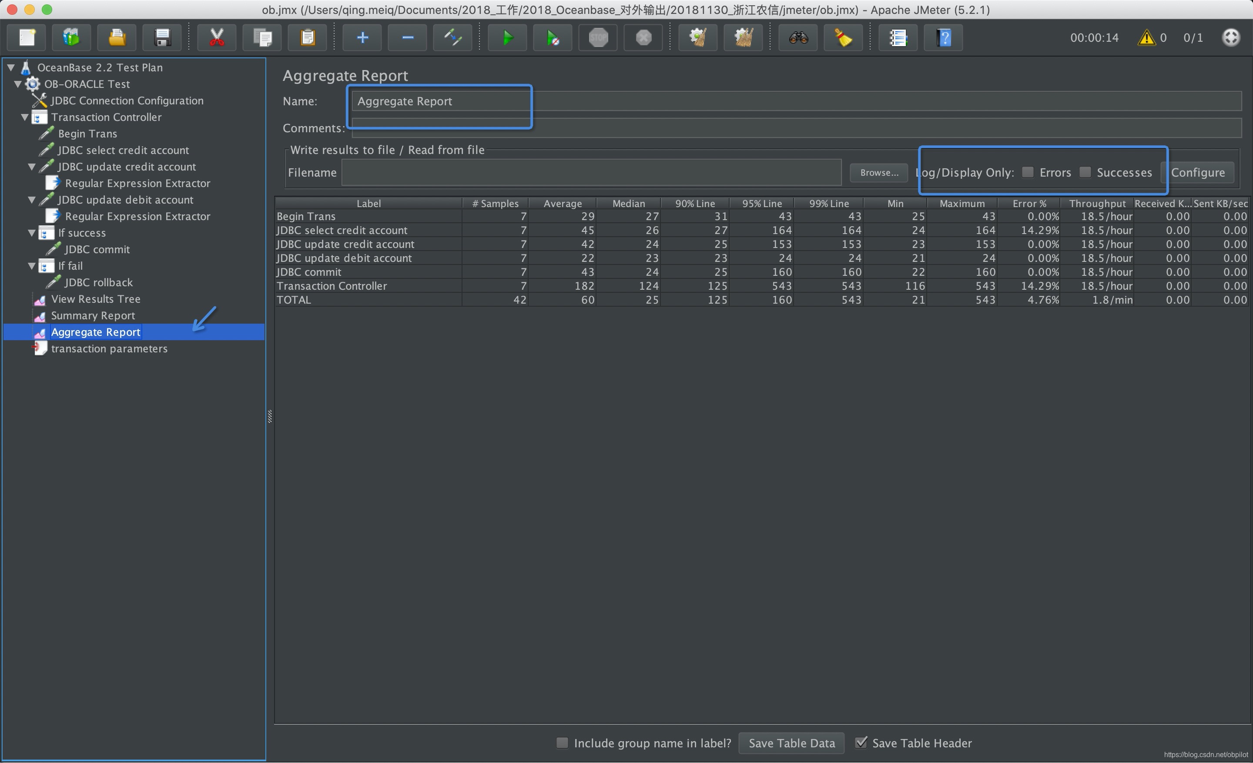The height and width of the screenshot is (763, 1253).
Task: Click the Open file folder icon
Action: [117, 37]
